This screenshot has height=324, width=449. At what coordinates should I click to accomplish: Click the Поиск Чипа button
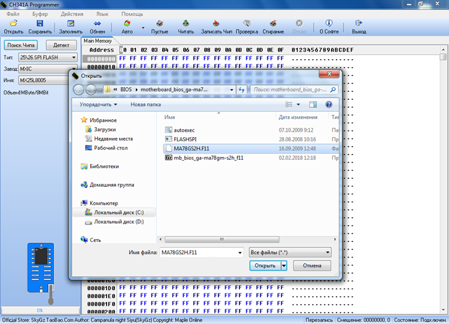[20, 45]
